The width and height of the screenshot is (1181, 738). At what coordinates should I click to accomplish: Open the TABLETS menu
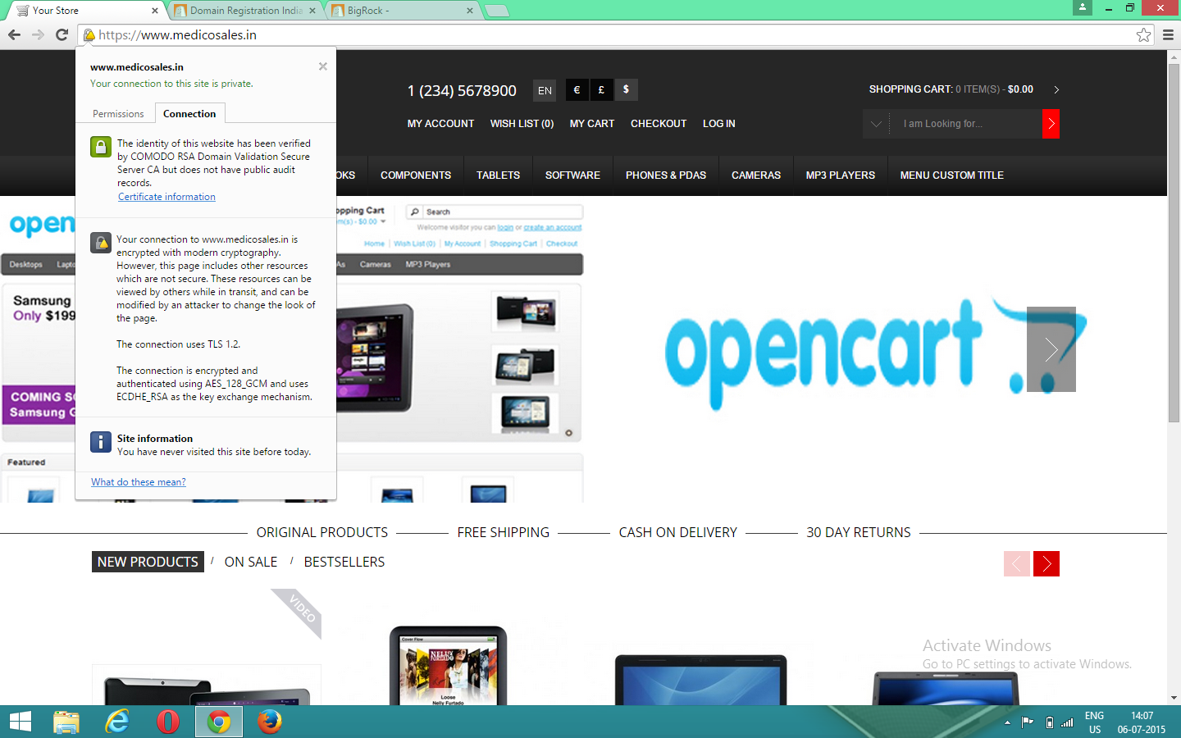(x=498, y=175)
